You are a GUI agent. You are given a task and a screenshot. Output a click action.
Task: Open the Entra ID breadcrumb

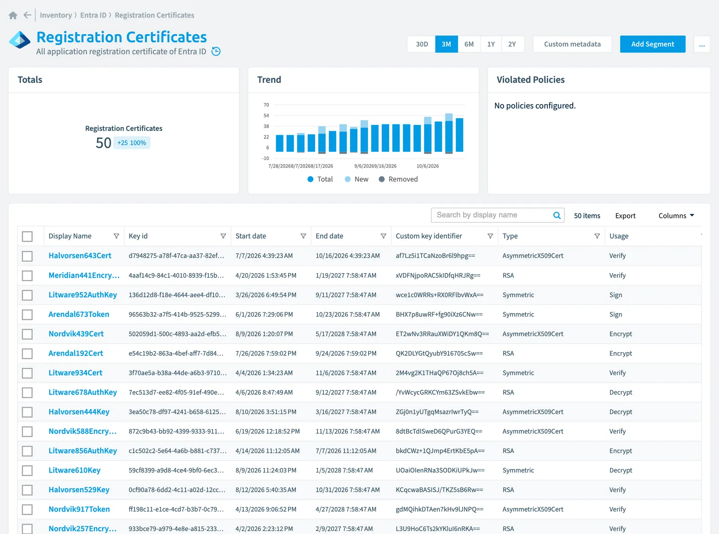93,15
